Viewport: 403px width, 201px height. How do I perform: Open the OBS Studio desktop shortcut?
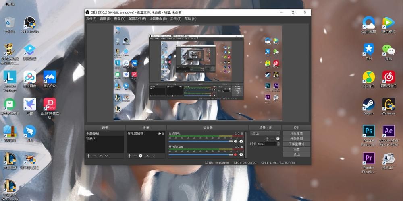(30, 25)
